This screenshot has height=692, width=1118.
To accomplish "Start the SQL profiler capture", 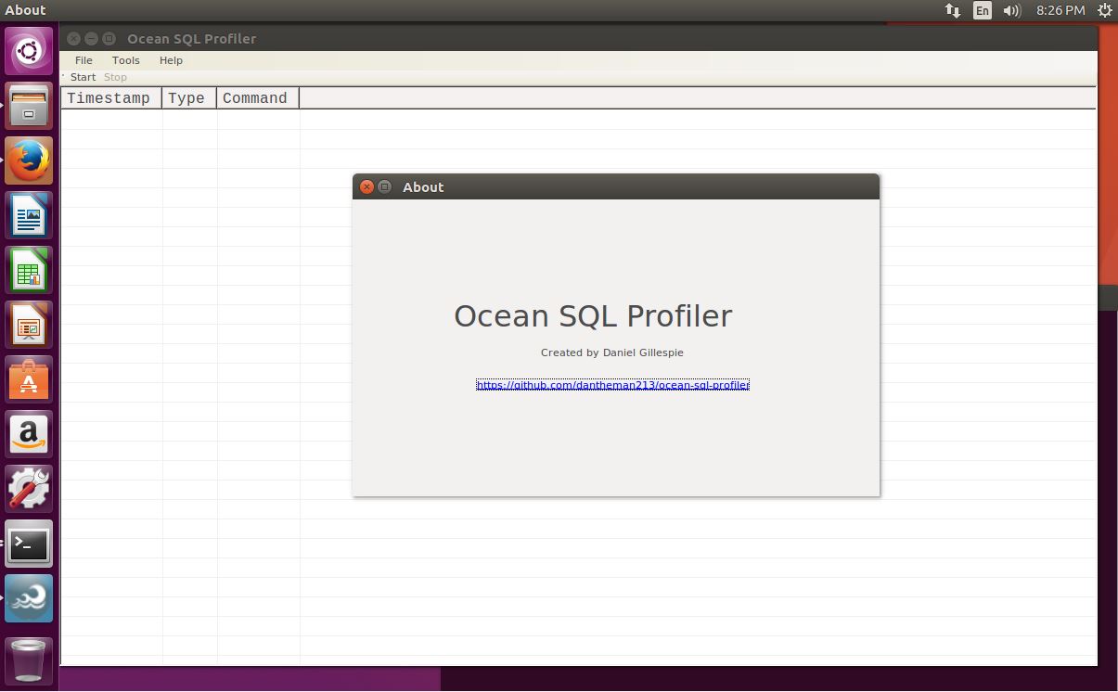I will pos(83,77).
